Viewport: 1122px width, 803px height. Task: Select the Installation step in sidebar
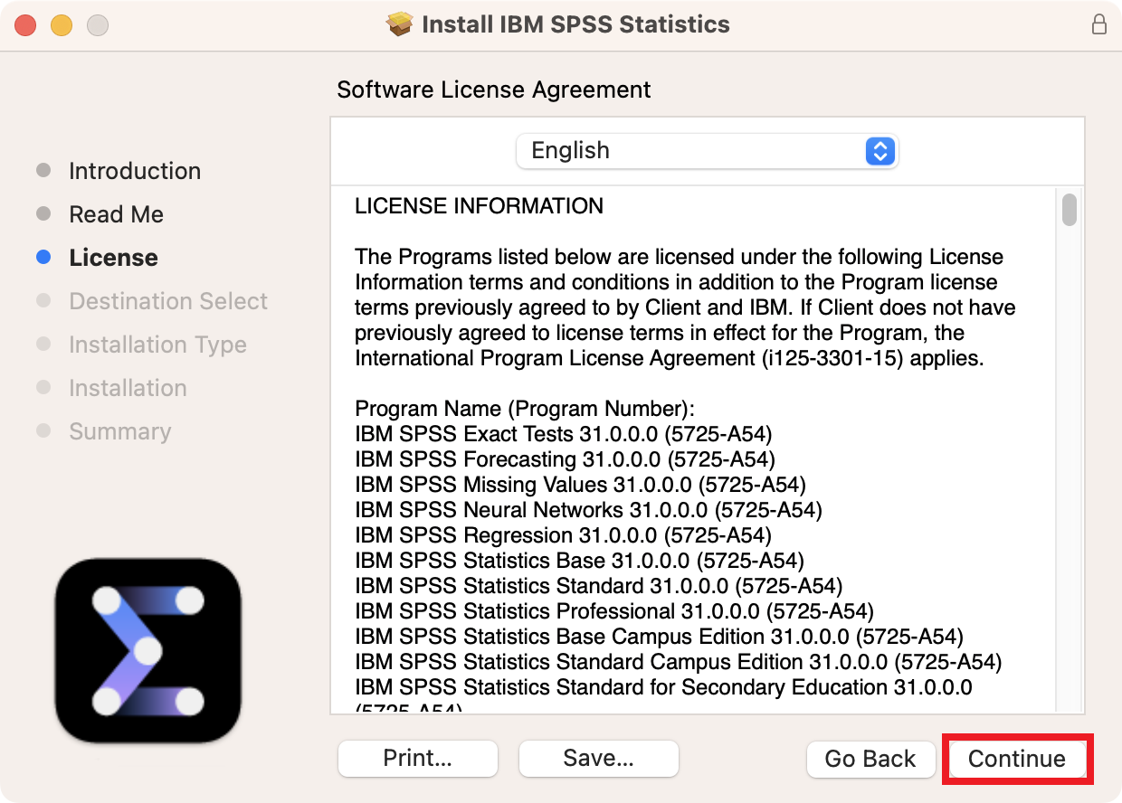tap(128, 388)
